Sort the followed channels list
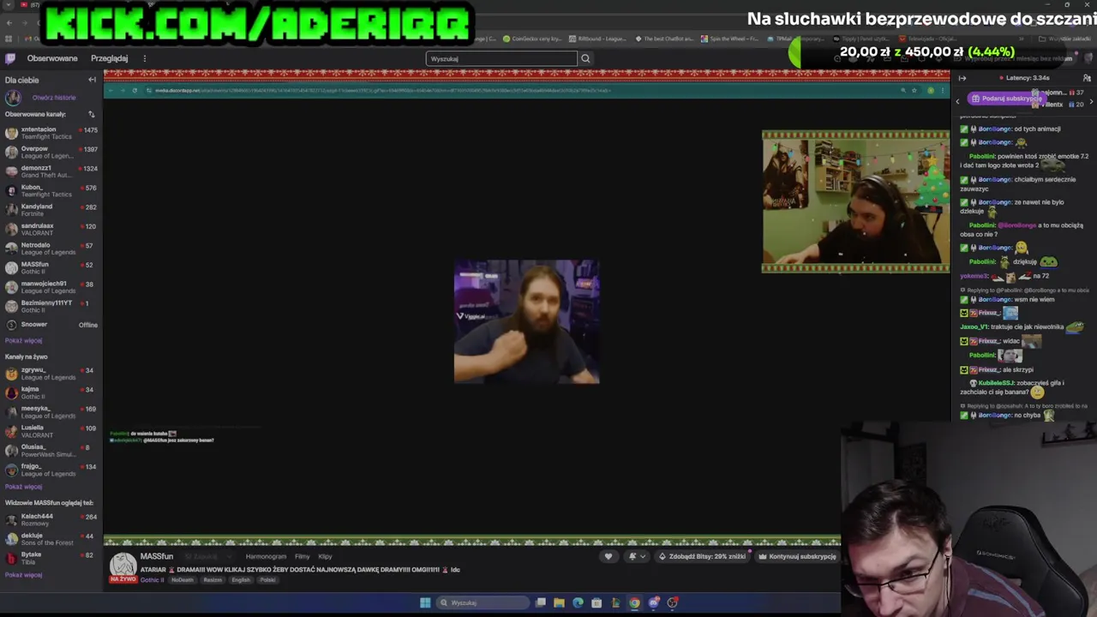The width and height of the screenshot is (1097, 617). click(92, 114)
